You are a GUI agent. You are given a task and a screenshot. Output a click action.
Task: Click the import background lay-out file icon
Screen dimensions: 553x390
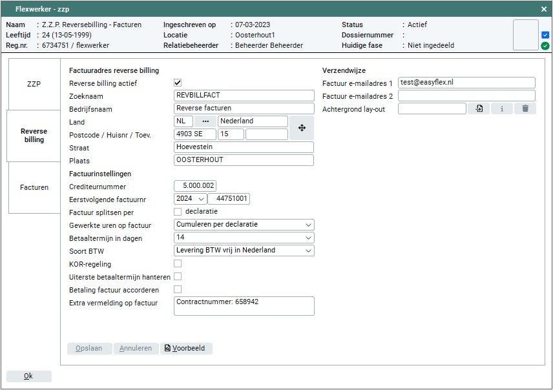pos(479,109)
